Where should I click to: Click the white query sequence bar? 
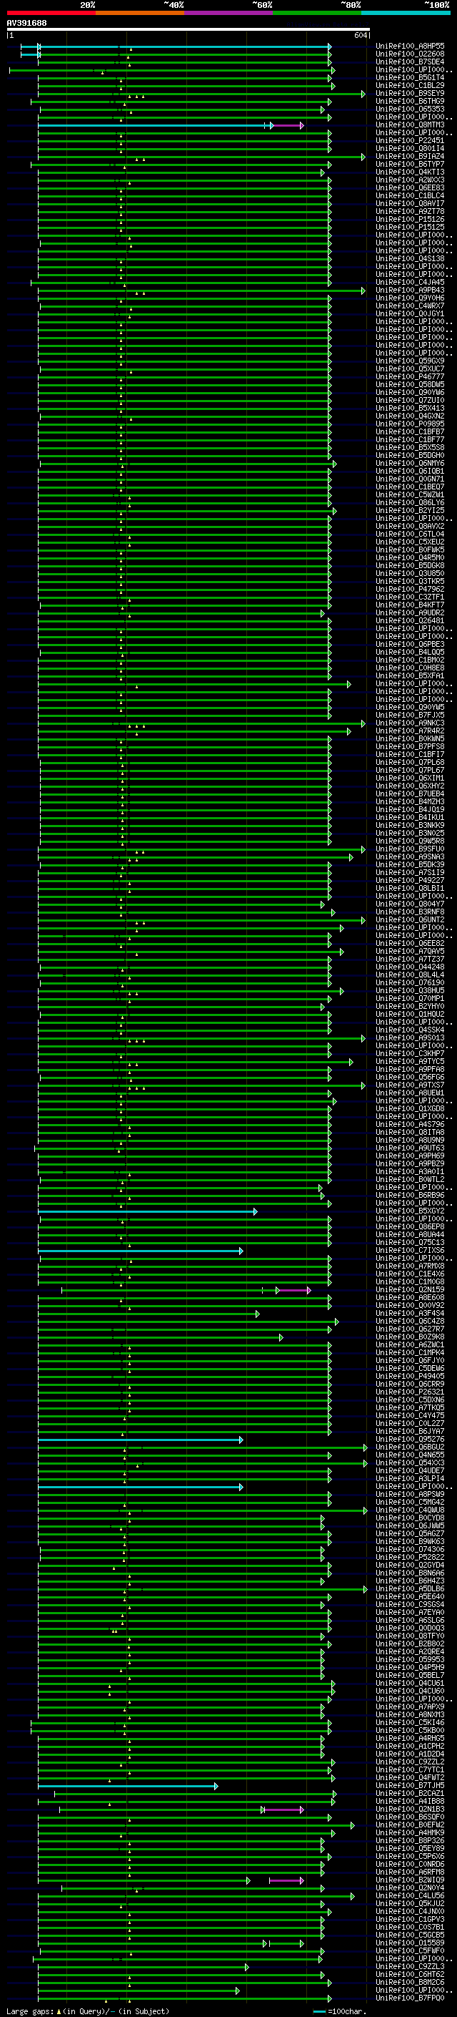pos(189,29)
